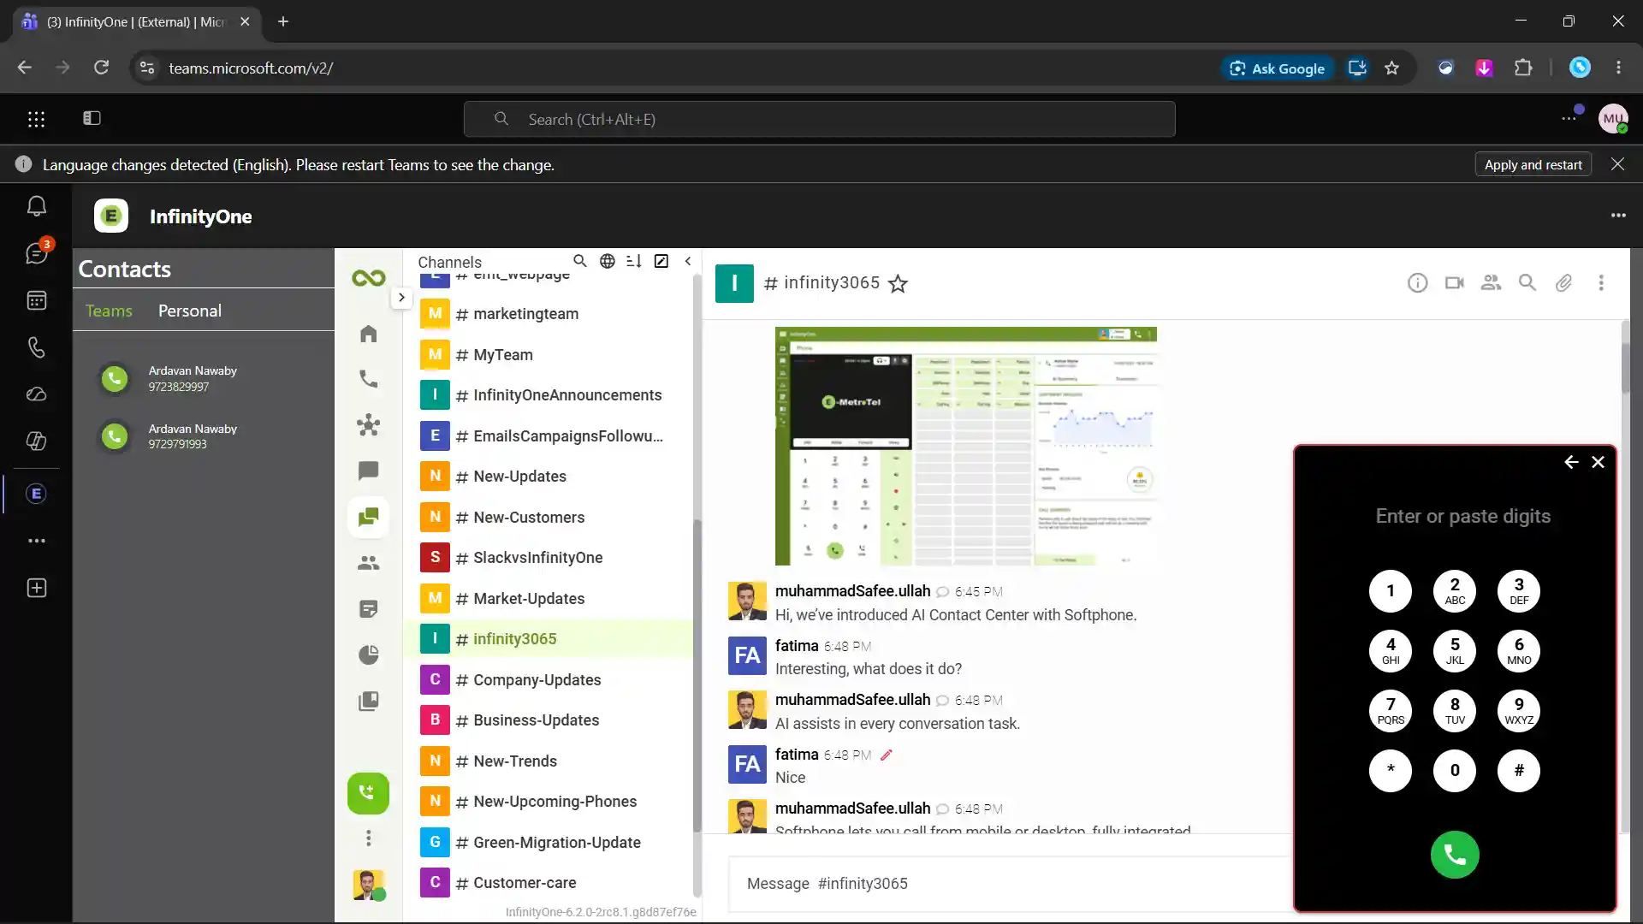1643x924 pixels.
Task: Open InfinityOne Home icon
Action: (368, 334)
